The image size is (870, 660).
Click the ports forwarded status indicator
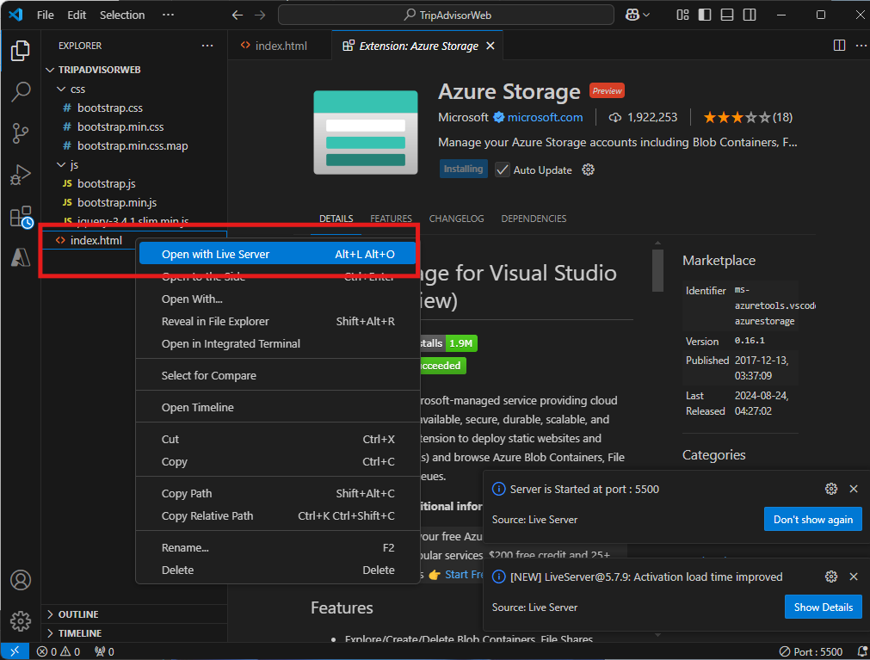click(104, 651)
